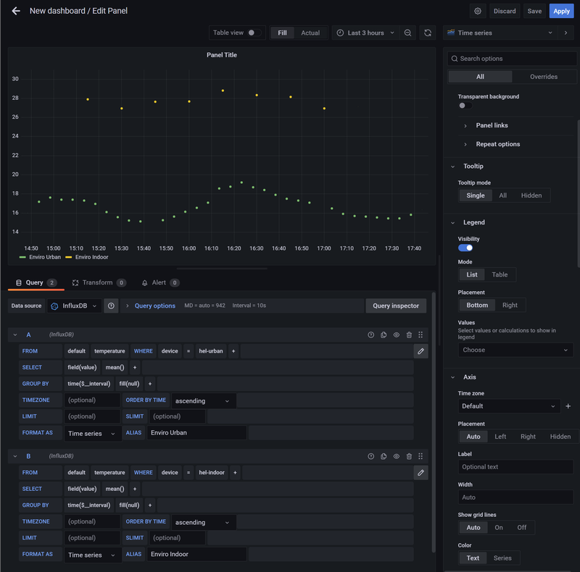Image resolution: width=580 pixels, height=572 pixels.
Task: Click the zoom out time range icon
Action: pyautogui.click(x=408, y=33)
